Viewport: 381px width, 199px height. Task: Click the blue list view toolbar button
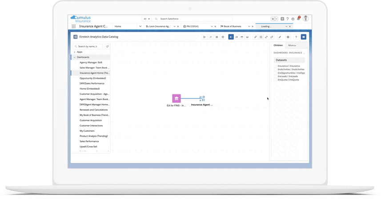(x=304, y=37)
